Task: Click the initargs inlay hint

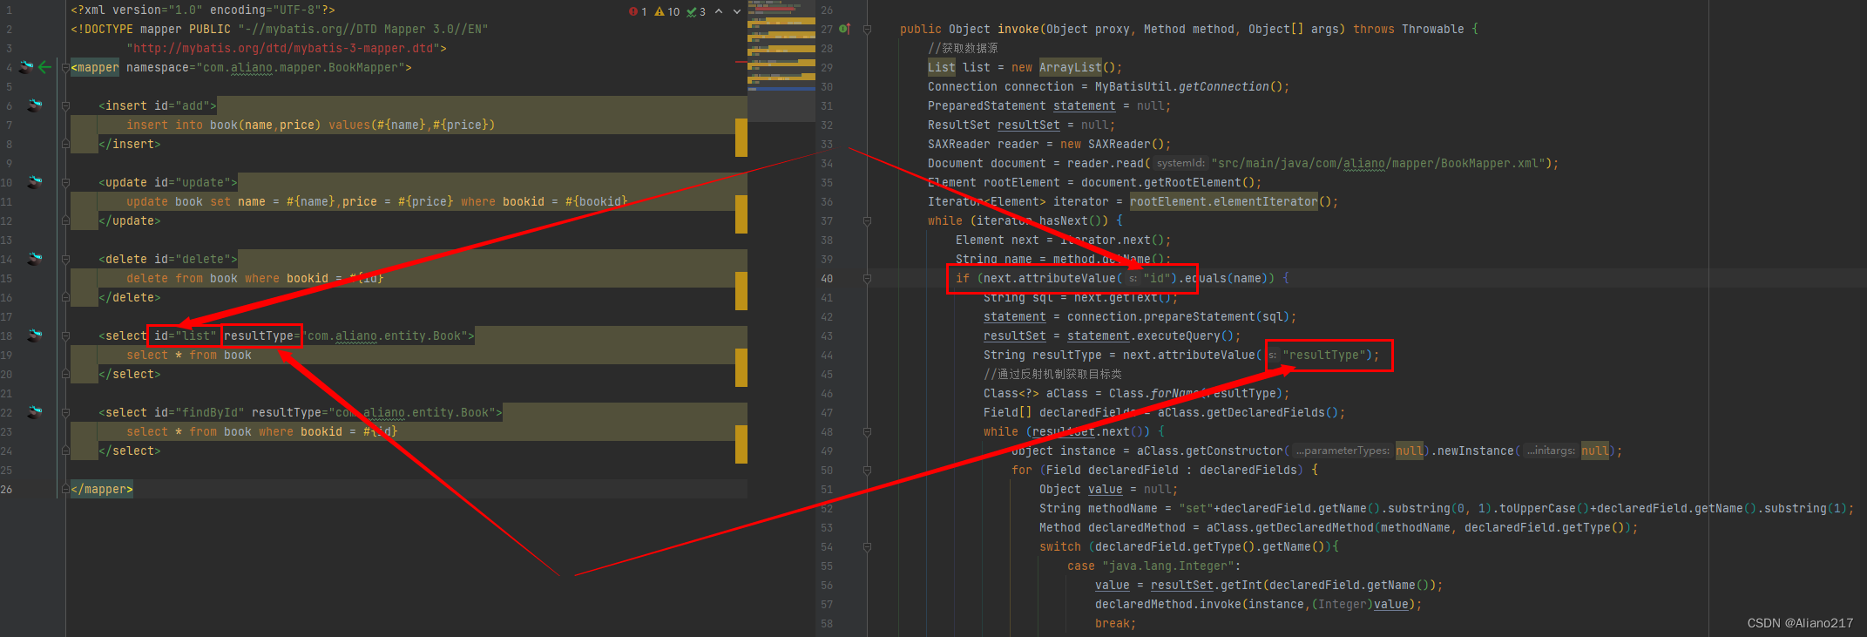Action: (x=1551, y=451)
